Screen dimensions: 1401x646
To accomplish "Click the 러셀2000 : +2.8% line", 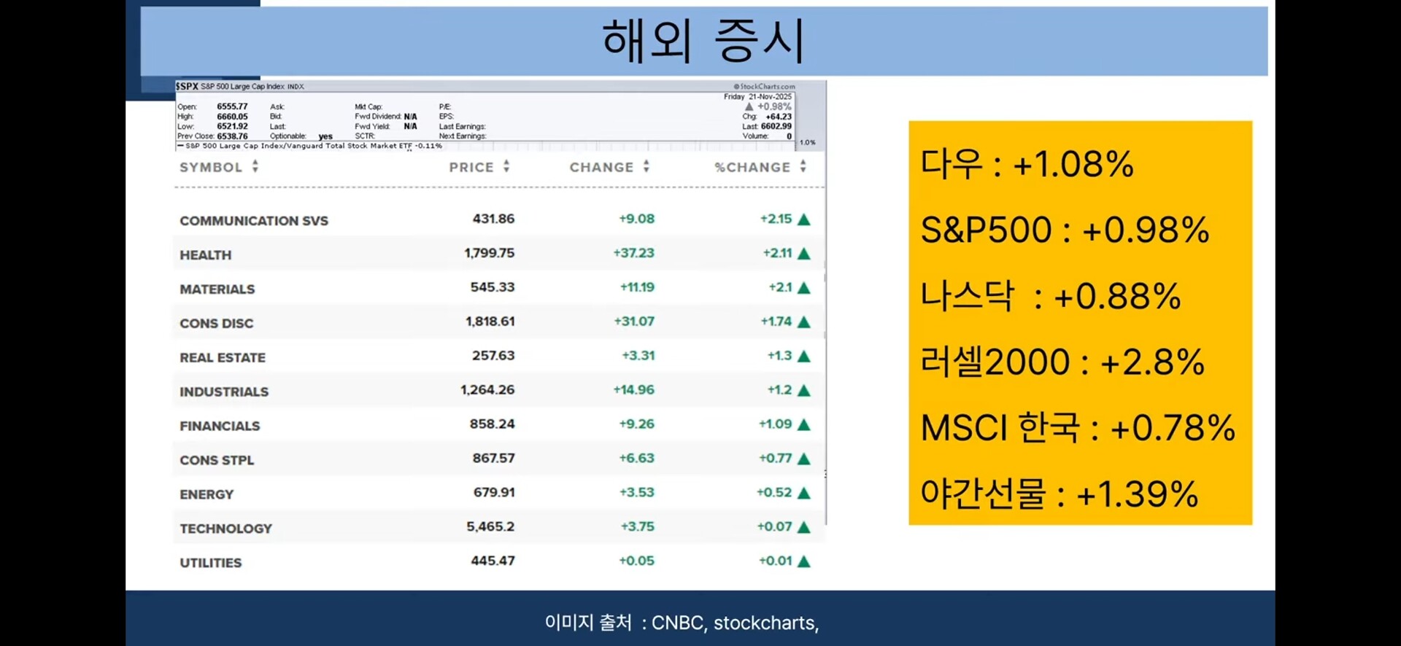I will (1062, 362).
